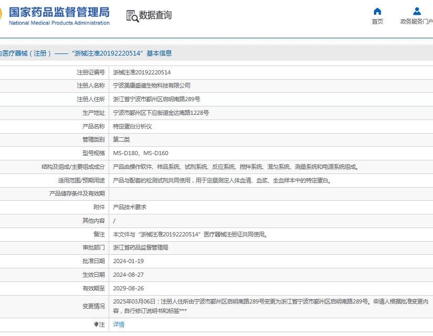Viewport: 433px width, 336px height.
Task: Select the address 浙江省宁波市鄞州区启明南路289号
Action: click(156, 99)
